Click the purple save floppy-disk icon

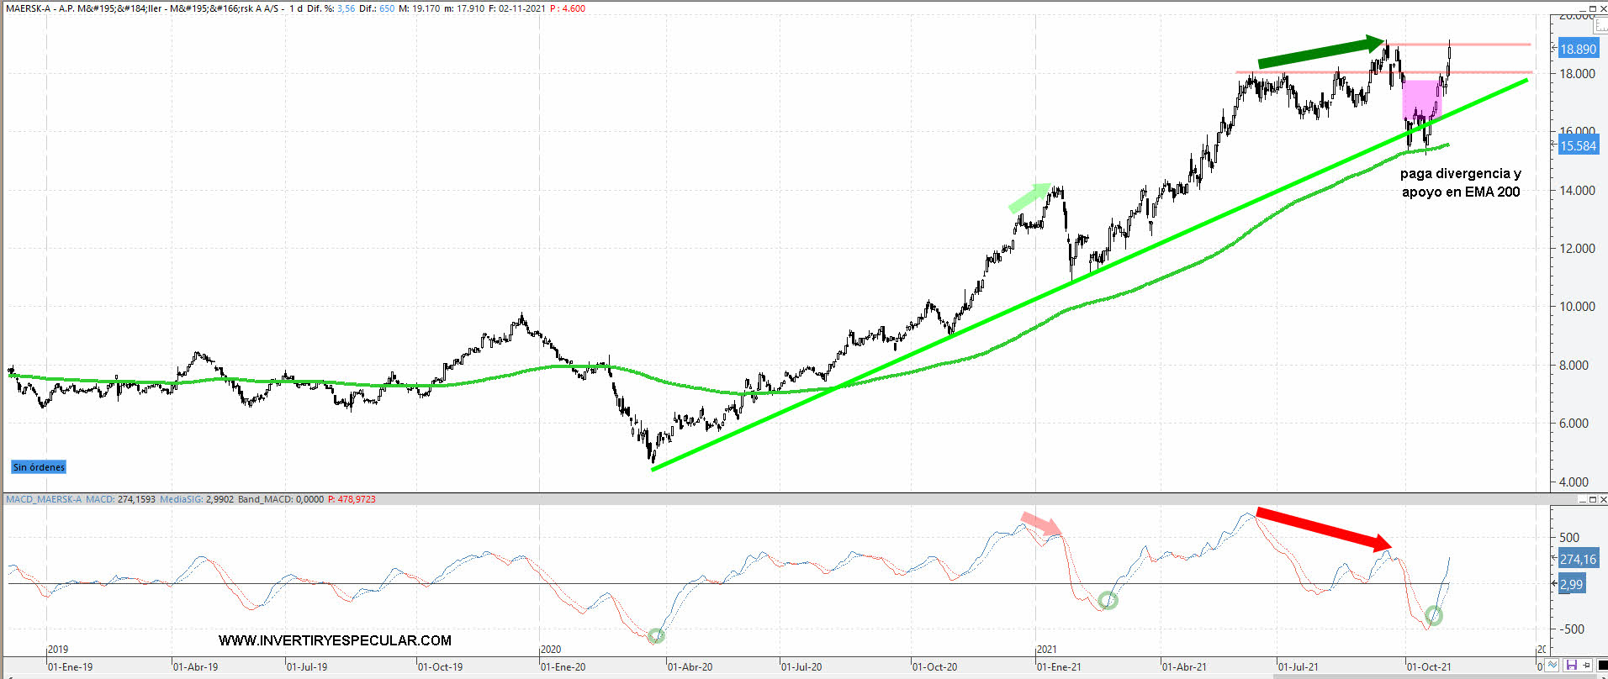(x=1571, y=666)
